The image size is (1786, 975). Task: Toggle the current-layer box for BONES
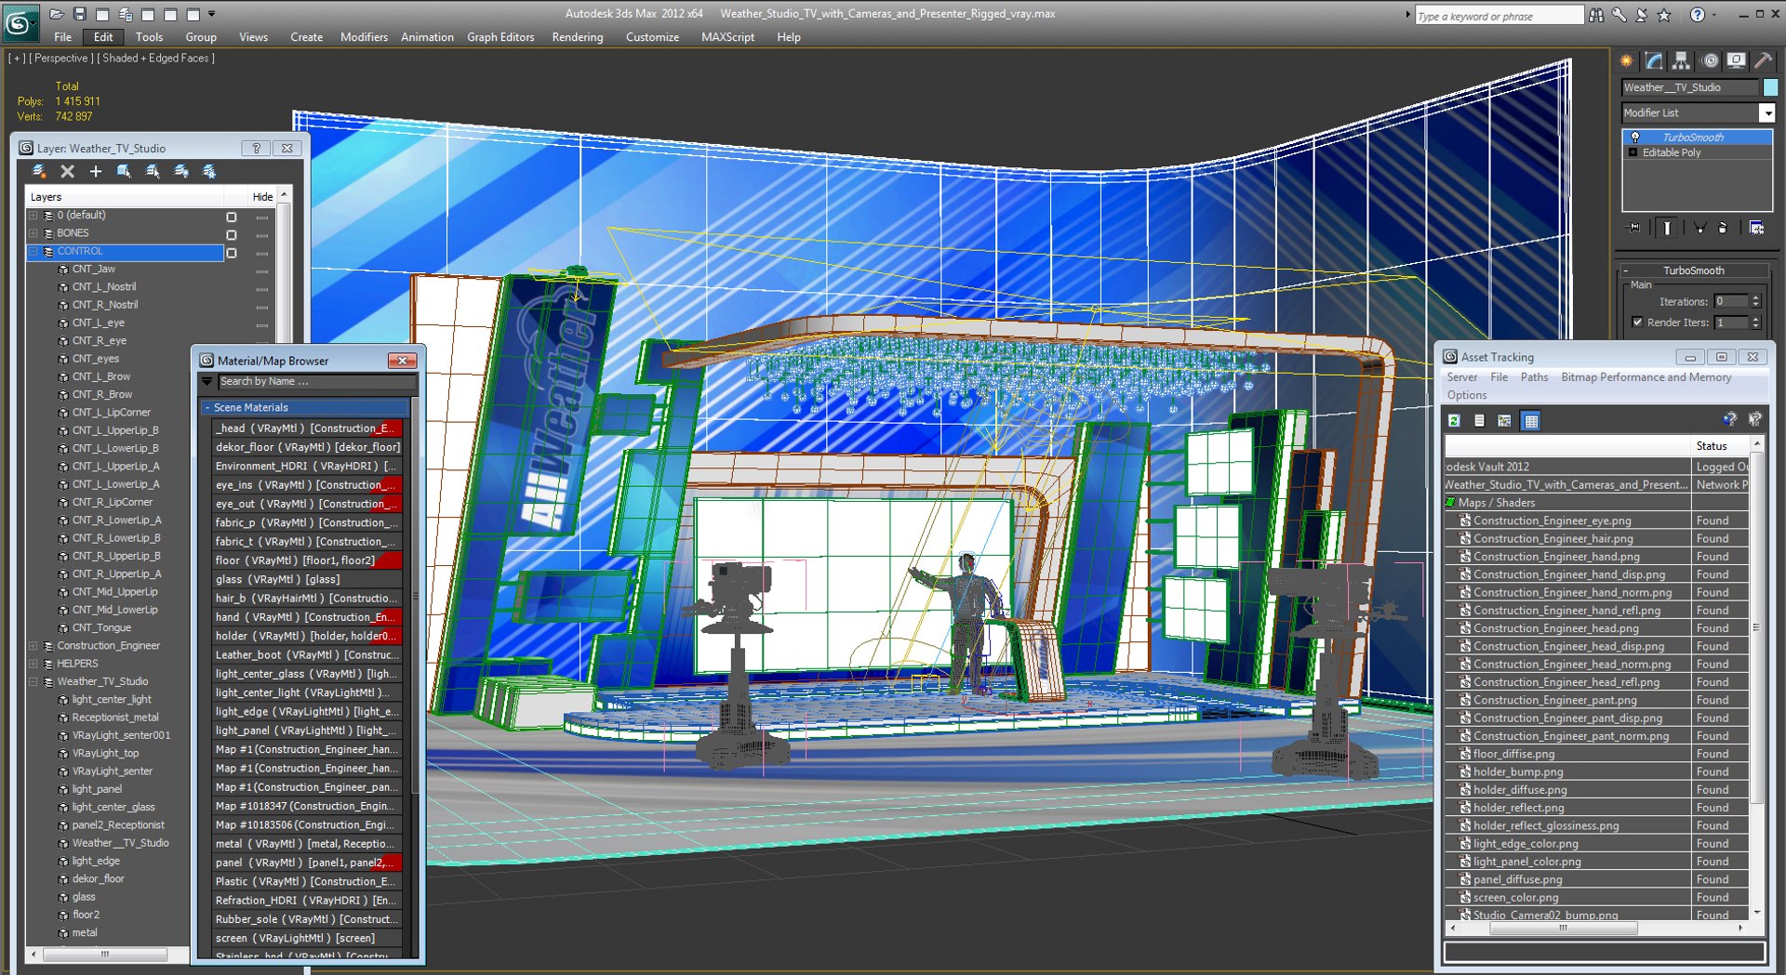pyautogui.click(x=232, y=234)
